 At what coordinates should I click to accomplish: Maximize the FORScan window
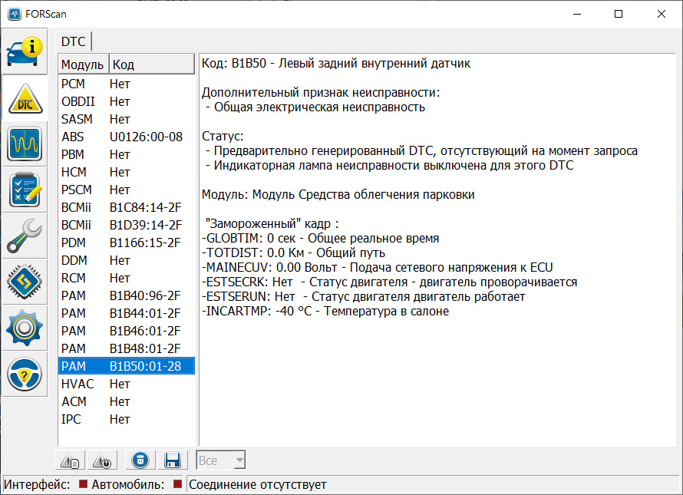tap(619, 14)
